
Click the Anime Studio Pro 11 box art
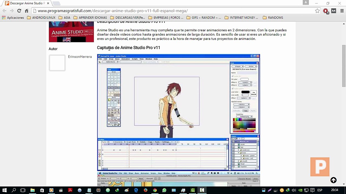(x=71, y=32)
